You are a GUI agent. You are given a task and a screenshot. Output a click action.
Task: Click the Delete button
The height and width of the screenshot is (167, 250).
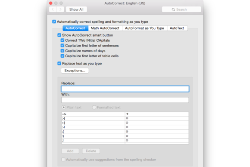(91, 151)
